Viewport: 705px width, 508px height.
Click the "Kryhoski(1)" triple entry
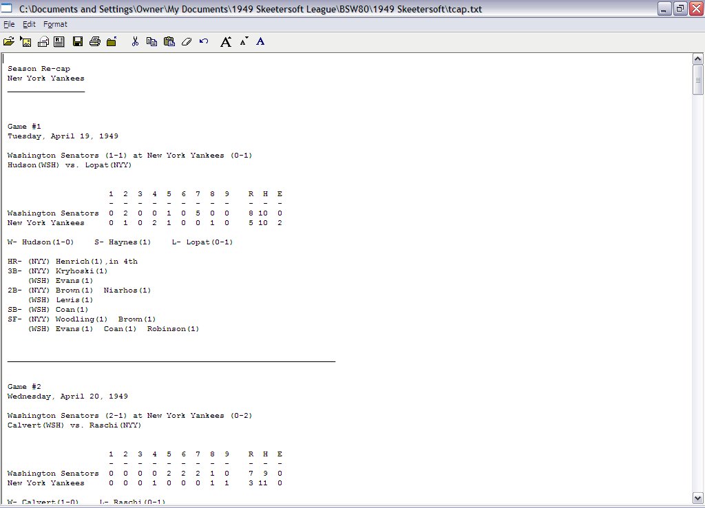81,271
